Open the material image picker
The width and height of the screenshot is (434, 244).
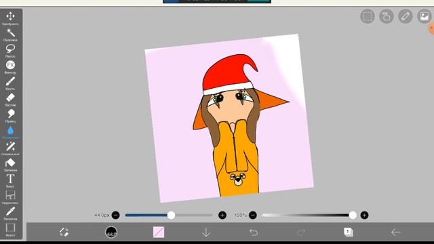click(425, 16)
